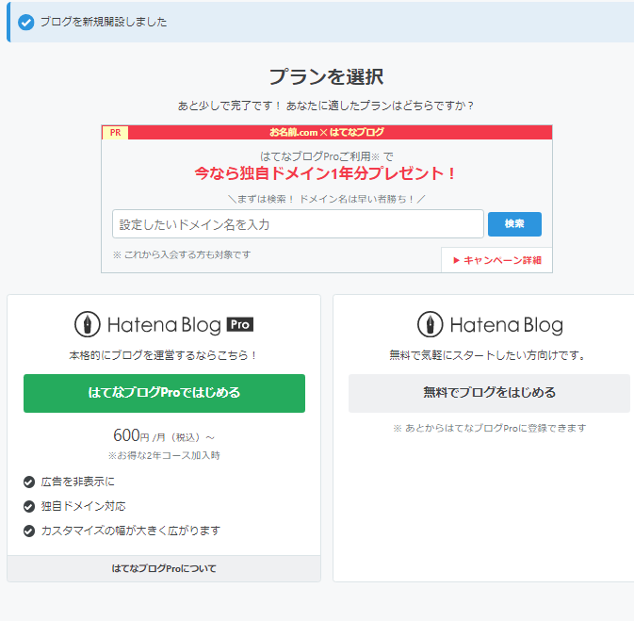Click the 独自ドメイン対応 checkmark icon
The width and height of the screenshot is (634, 621).
(29, 506)
